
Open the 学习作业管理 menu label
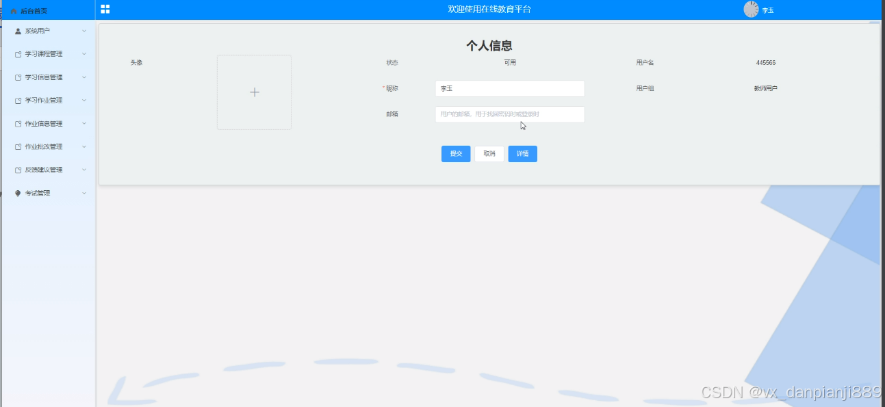(x=44, y=101)
